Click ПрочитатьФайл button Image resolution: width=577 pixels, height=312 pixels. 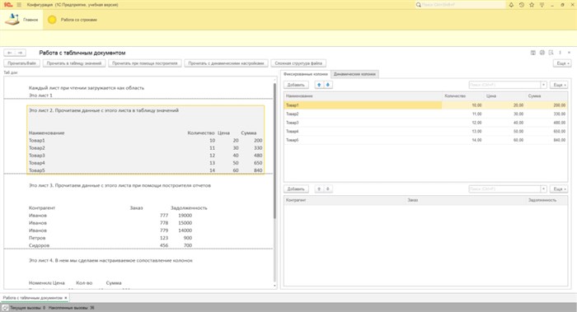click(21, 63)
